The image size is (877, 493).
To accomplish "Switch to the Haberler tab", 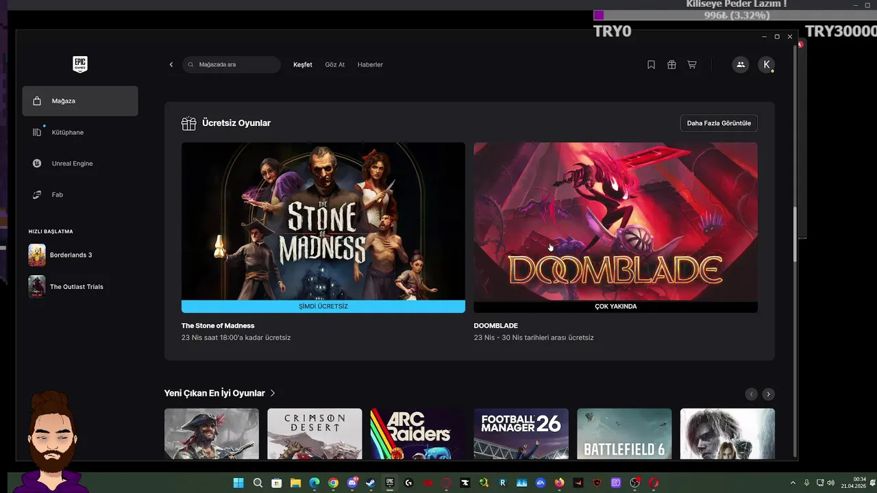I will [x=370, y=64].
